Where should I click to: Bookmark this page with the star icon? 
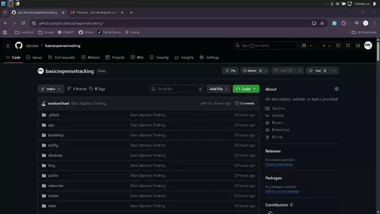coord(322,23)
